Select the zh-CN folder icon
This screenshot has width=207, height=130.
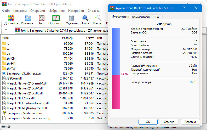(4, 58)
